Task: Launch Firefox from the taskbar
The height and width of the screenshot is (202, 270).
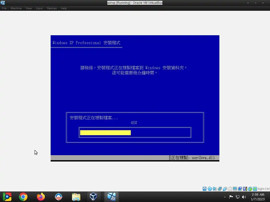Action: tap(41, 197)
